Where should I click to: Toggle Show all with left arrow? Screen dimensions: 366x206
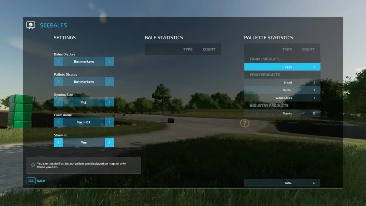click(58, 142)
